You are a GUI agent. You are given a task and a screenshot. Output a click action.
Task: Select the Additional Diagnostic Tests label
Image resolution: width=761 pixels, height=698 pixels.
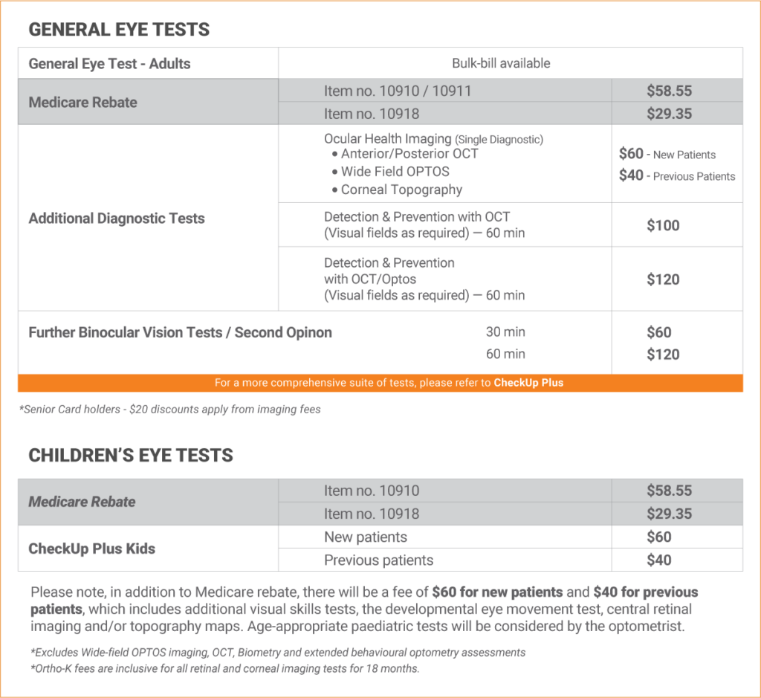point(117,219)
